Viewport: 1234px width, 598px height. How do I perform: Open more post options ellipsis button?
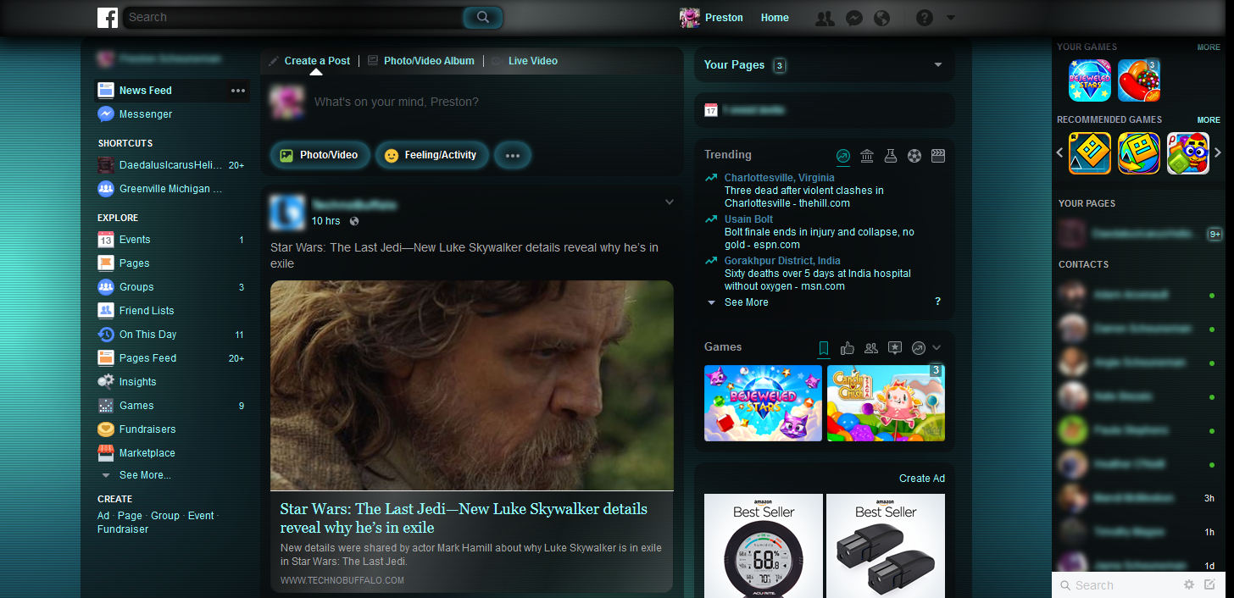pos(513,156)
